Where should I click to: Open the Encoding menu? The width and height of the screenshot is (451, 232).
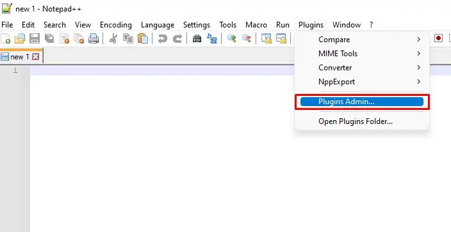116,25
